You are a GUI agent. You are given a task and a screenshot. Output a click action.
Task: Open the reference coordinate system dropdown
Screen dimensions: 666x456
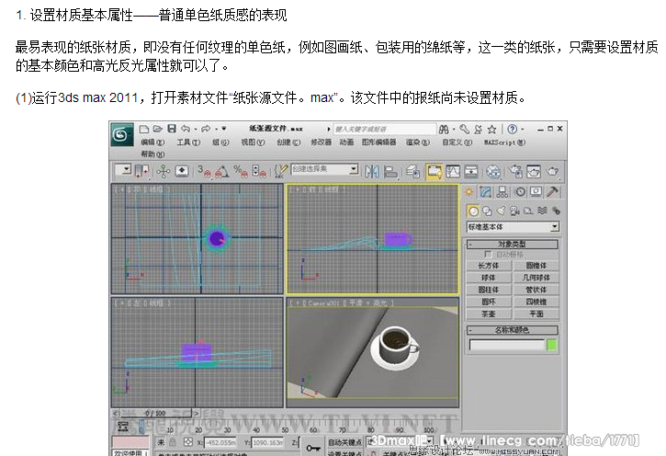click(x=124, y=170)
